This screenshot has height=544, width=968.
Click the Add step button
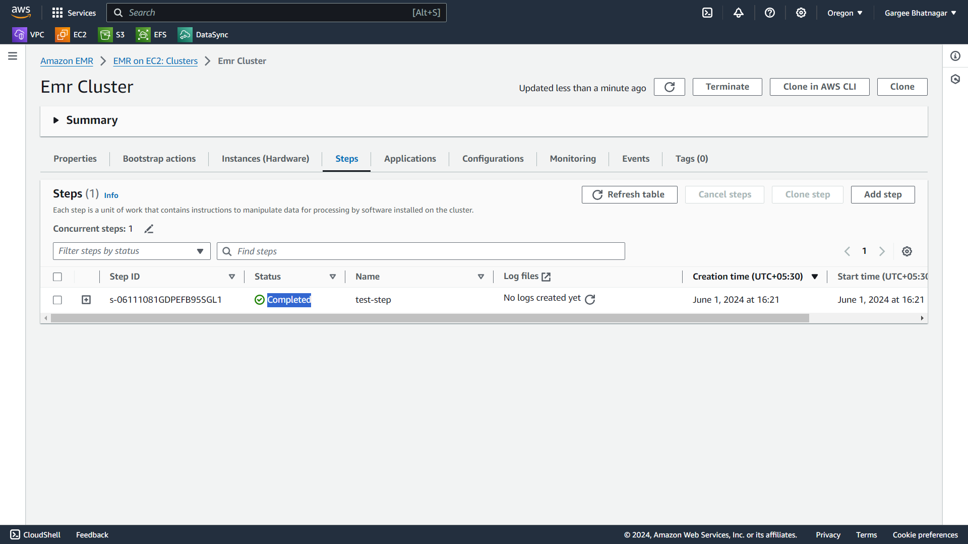coord(883,195)
